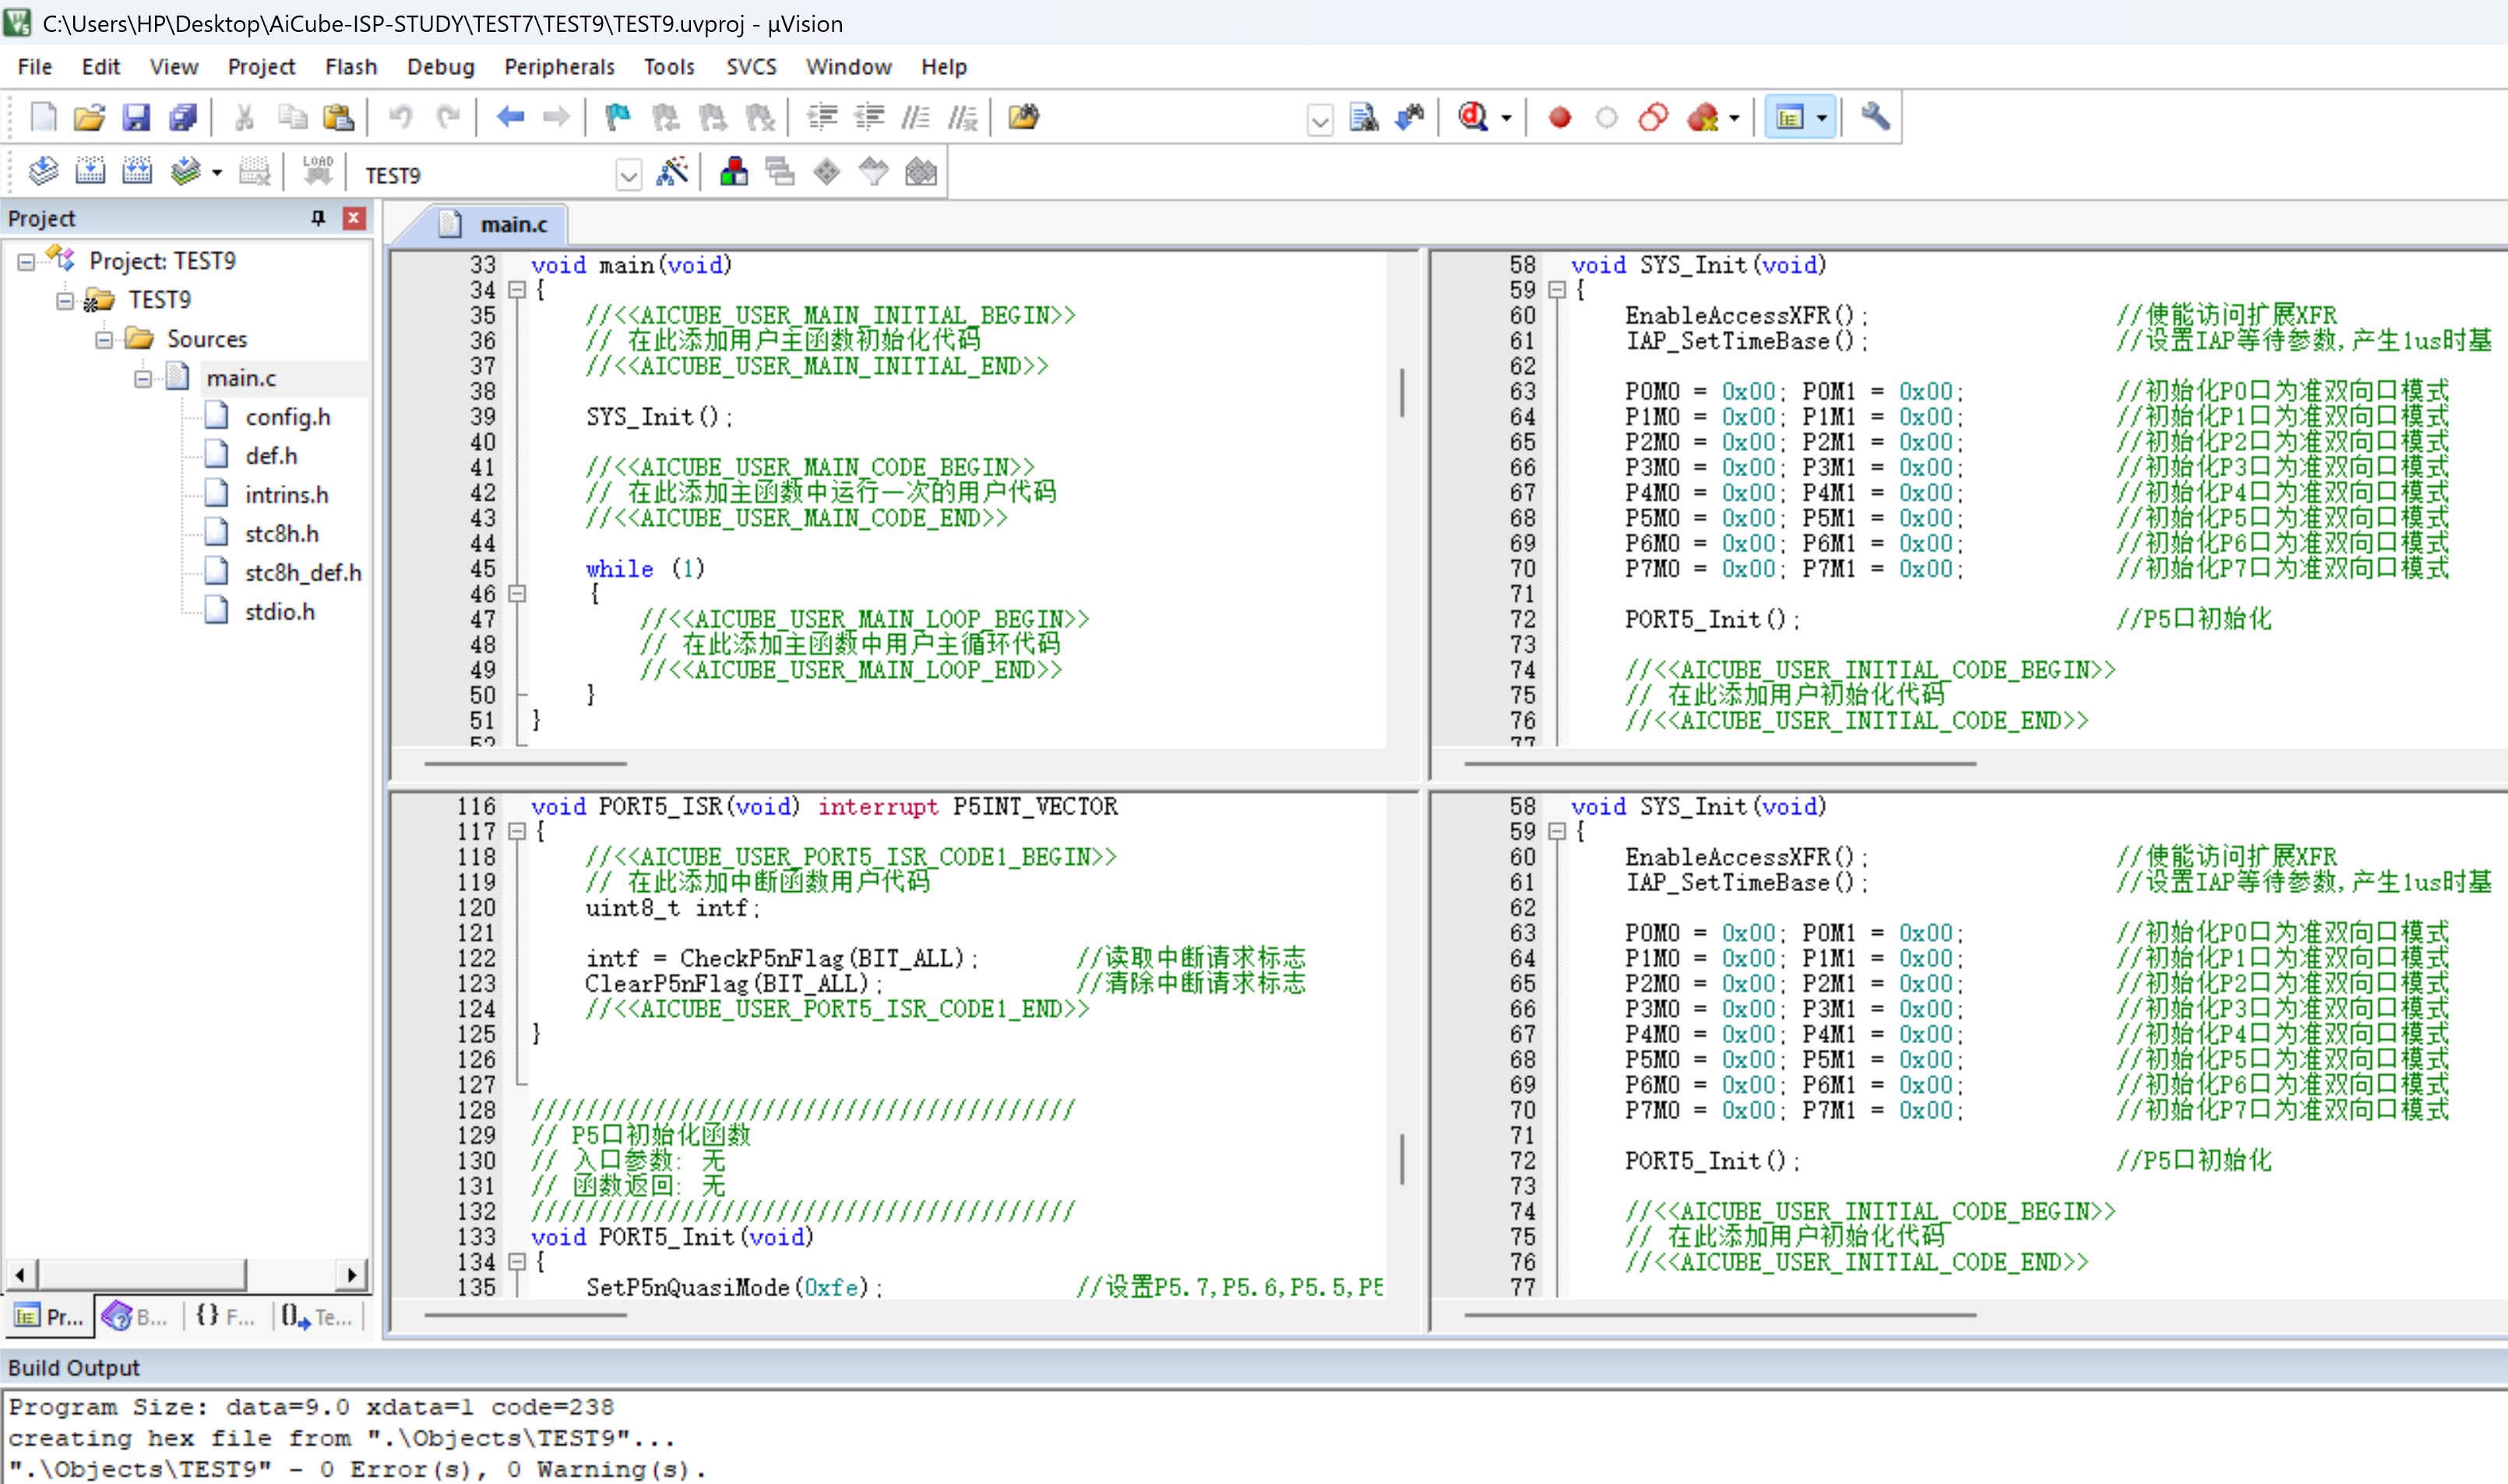Collapse the TEST9 target folder node
Screen dimensions: 2508x1484
(65, 301)
